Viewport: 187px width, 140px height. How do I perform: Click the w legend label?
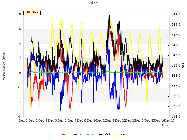click(x=93, y=134)
